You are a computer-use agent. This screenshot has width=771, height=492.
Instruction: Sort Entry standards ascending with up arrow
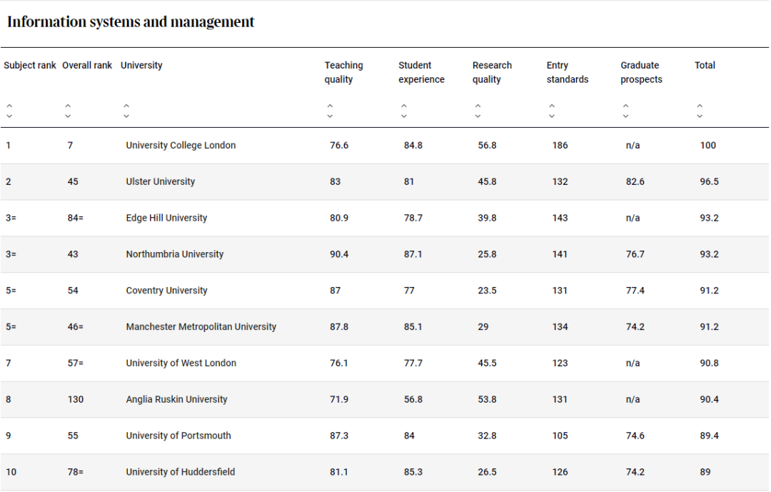tap(552, 106)
